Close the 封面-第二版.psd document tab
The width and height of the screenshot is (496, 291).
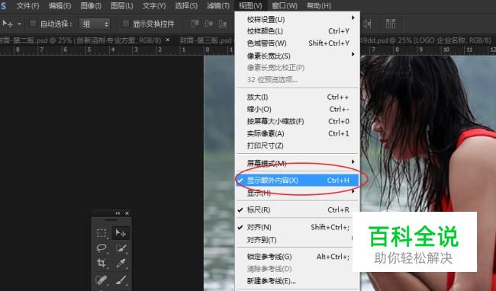168,40
